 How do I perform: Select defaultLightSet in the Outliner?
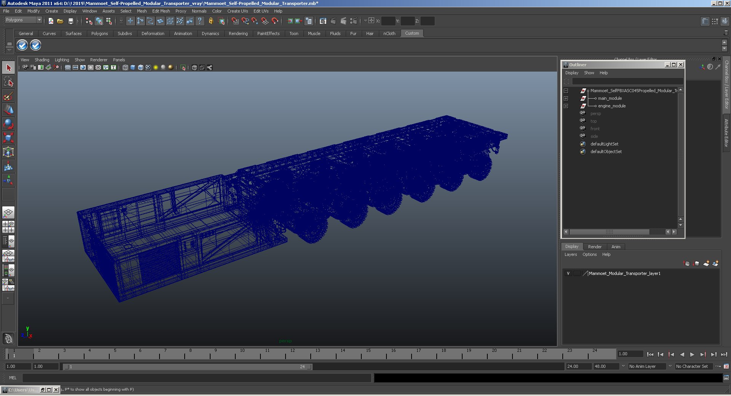coord(604,144)
